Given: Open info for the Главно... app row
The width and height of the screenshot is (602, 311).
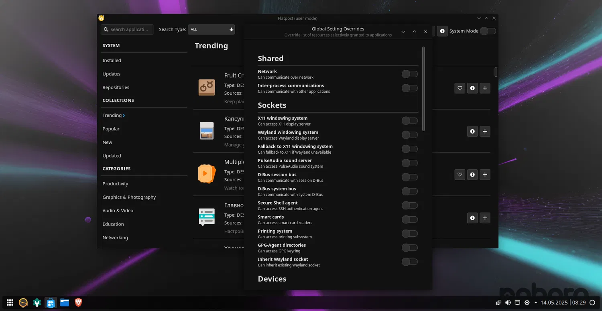Looking at the screenshot, I should 472,218.
